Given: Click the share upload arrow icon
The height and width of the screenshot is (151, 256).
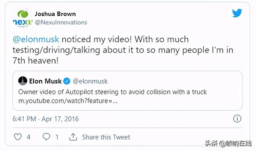Looking at the screenshot, I should [73, 137].
